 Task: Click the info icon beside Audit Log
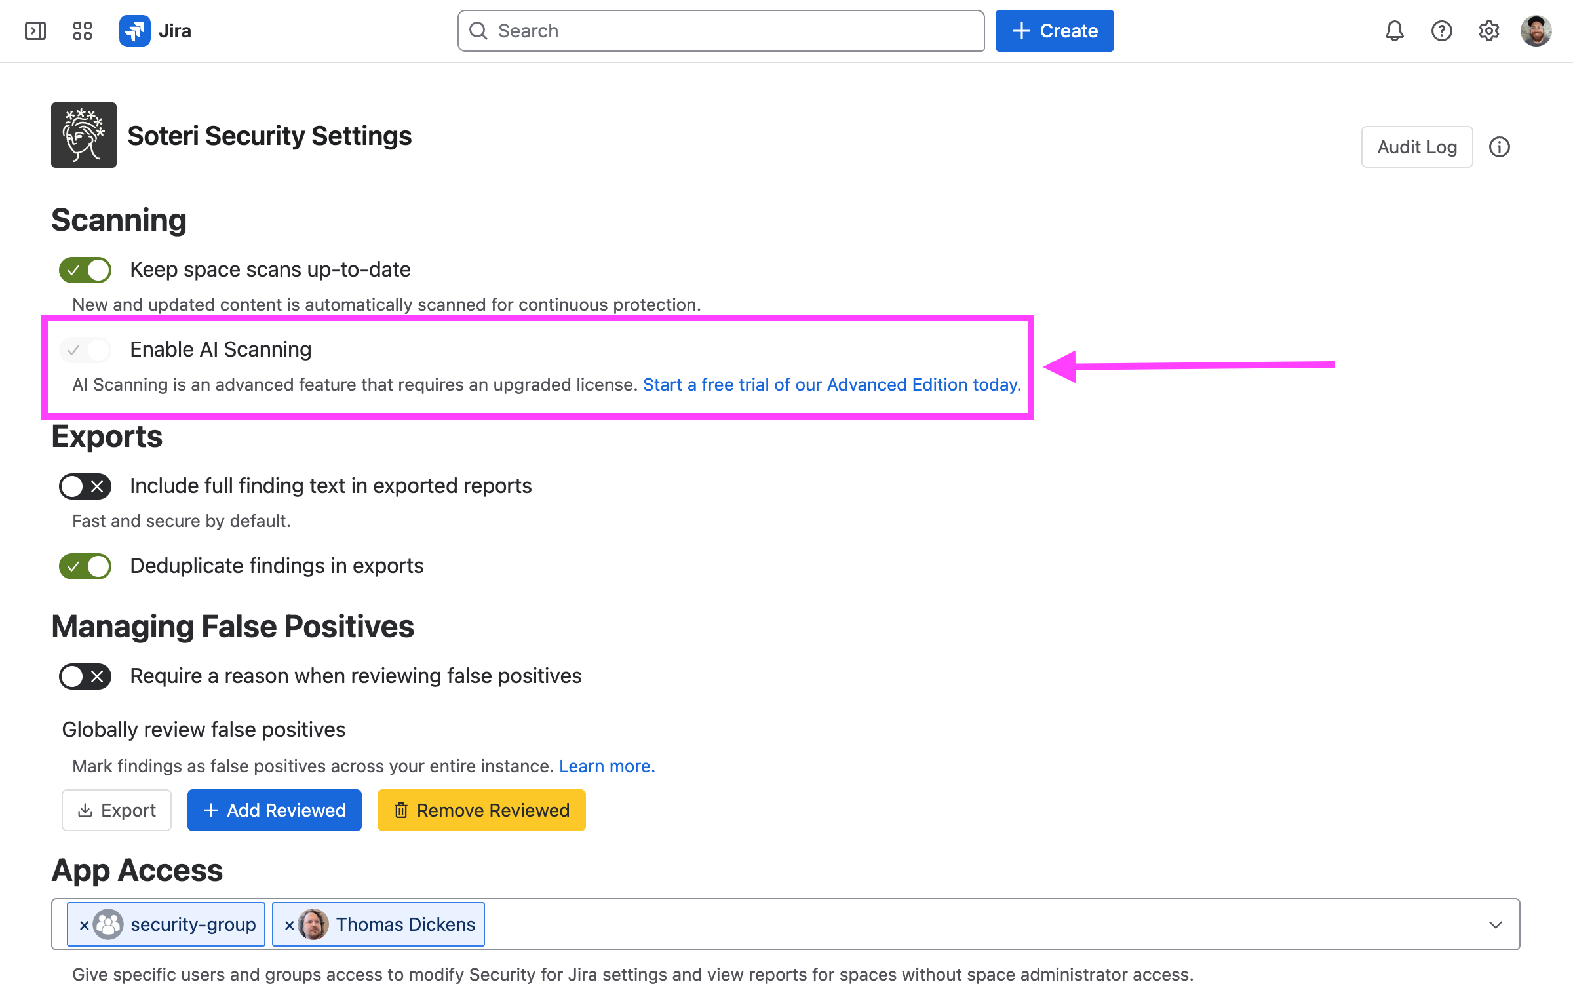point(1499,147)
